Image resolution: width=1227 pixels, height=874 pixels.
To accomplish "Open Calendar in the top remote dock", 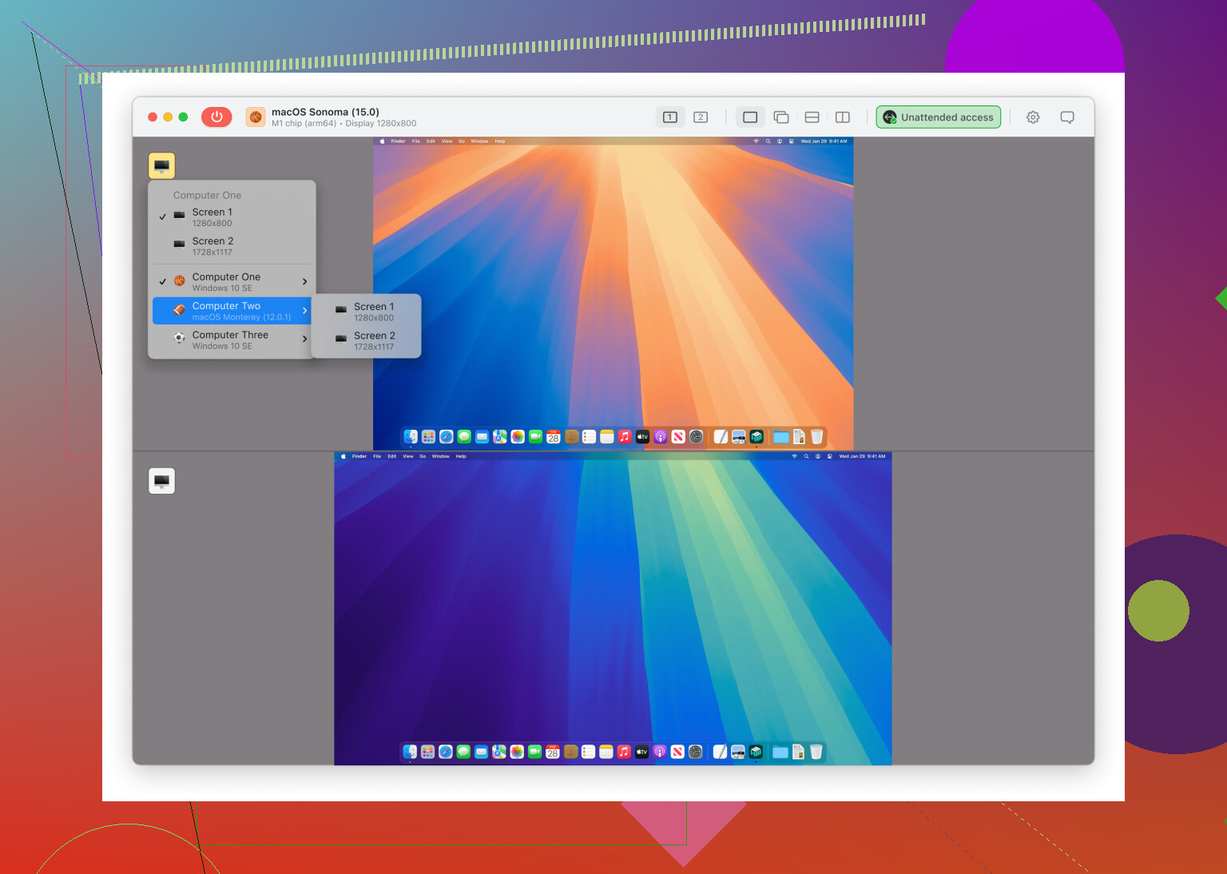I will [x=553, y=436].
